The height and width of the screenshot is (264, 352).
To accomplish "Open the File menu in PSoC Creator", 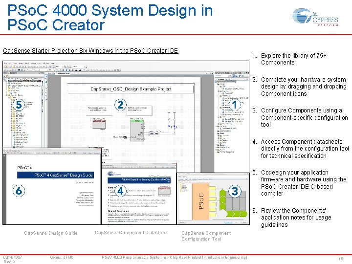I will point(5,63).
